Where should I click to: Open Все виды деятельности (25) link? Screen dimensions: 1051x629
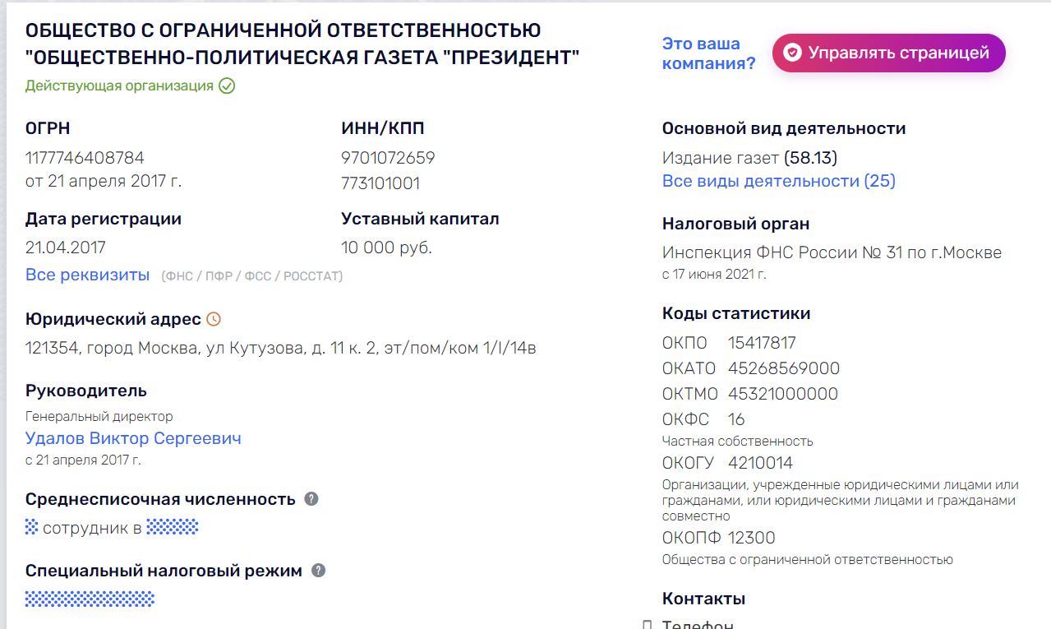(x=779, y=181)
